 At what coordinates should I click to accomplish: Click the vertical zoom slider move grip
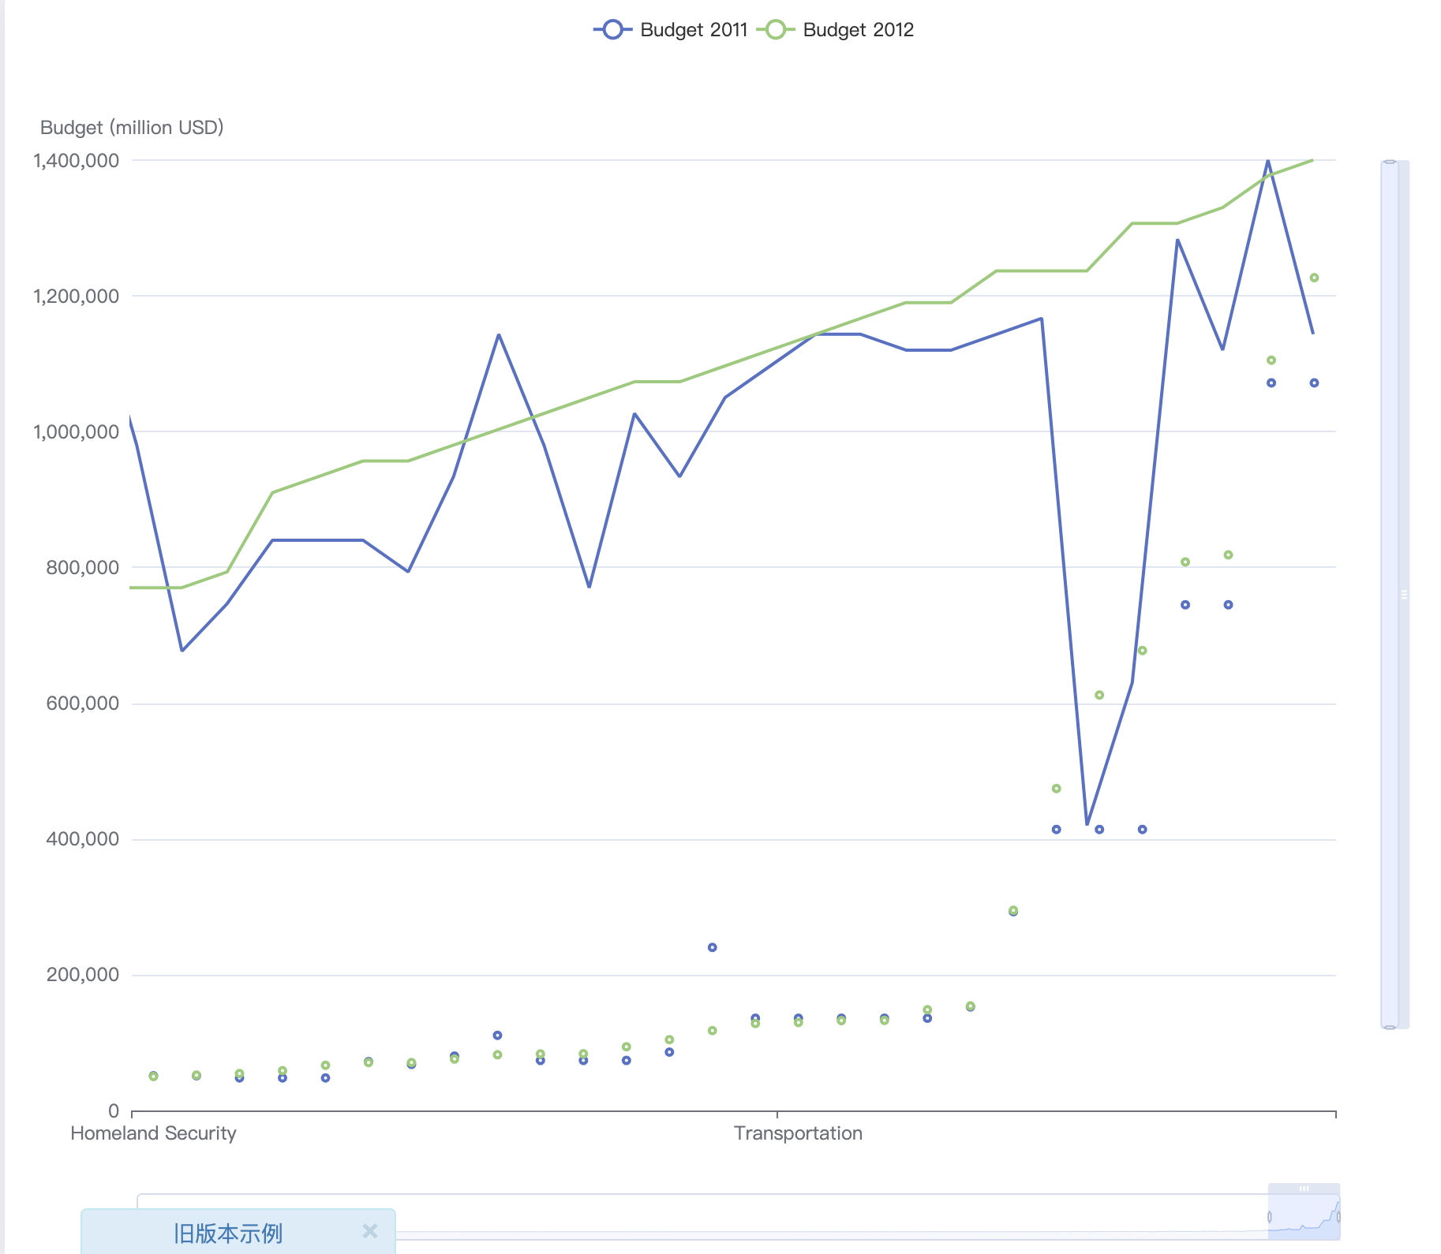(1404, 595)
